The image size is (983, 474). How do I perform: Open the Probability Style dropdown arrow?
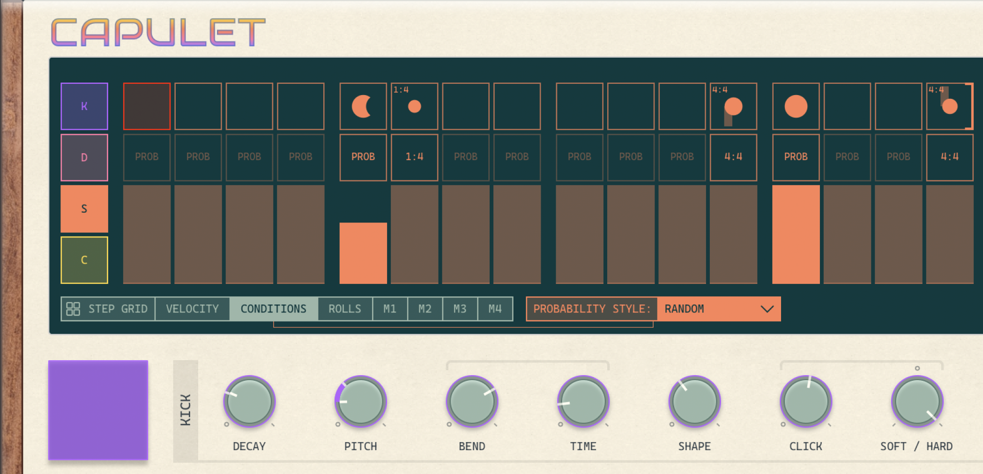767,309
